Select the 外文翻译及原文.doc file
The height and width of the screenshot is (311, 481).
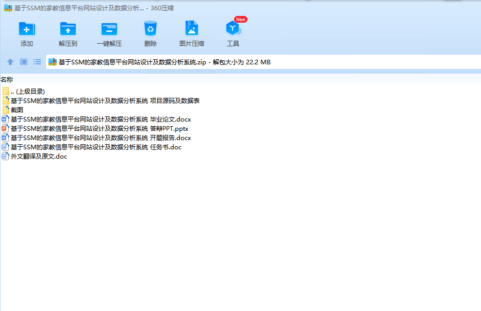(x=35, y=156)
